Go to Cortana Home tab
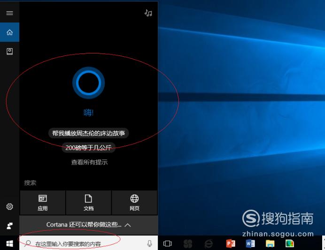The image size is (325, 250). pos(9,32)
